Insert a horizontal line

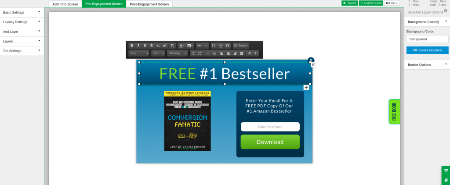point(221,46)
